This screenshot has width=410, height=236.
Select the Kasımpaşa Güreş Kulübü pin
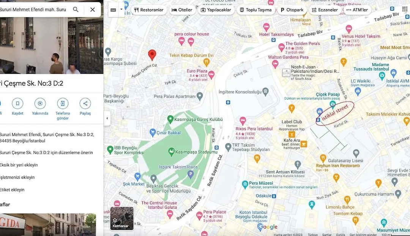click(170, 119)
